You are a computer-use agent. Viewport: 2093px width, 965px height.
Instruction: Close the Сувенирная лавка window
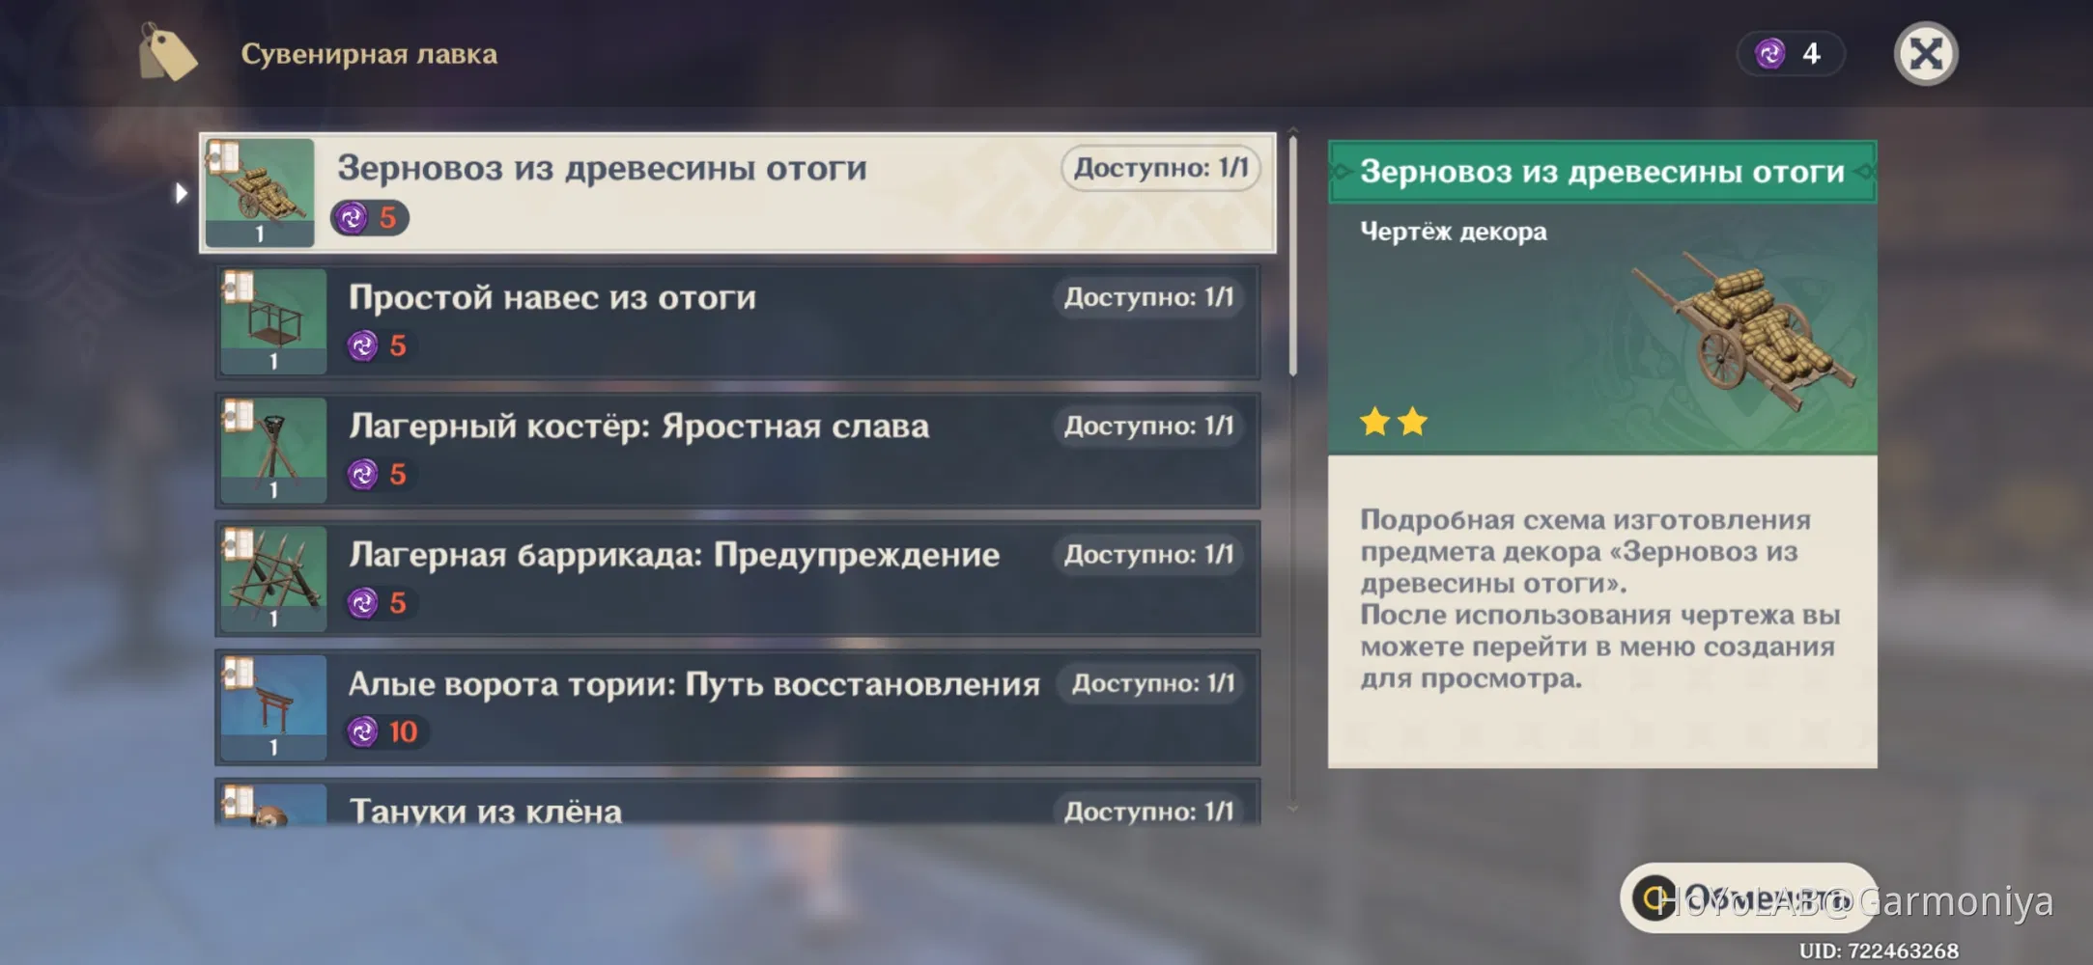pos(1925,54)
